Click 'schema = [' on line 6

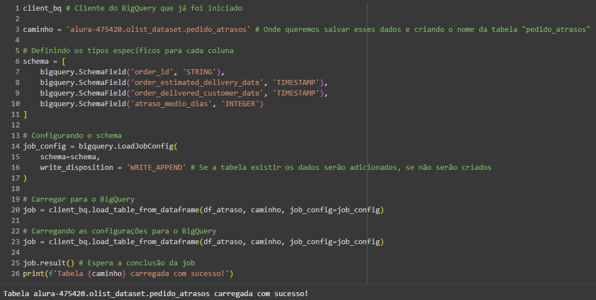pyautogui.click(x=44, y=61)
